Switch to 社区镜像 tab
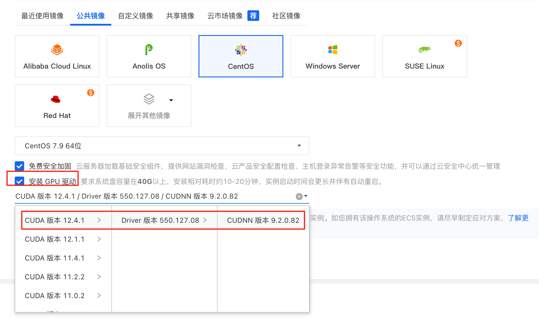Screen dimensions: 539x319 point(286,16)
